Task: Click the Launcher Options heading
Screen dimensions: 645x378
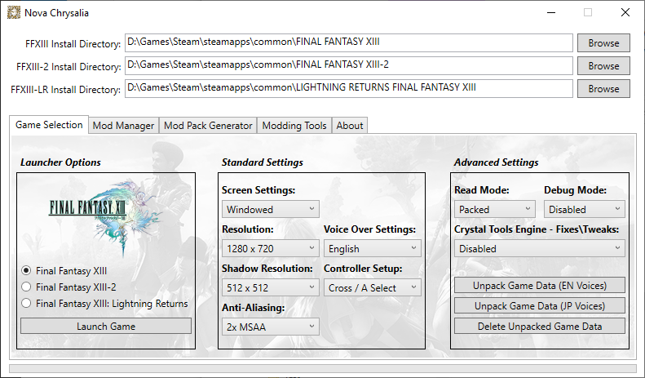Action: tap(60, 162)
